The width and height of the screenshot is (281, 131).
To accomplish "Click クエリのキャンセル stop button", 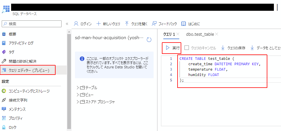I will [200, 48].
